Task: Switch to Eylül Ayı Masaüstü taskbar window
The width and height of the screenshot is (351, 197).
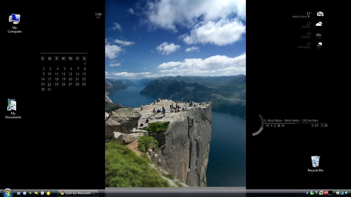Action: (x=78, y=193)
